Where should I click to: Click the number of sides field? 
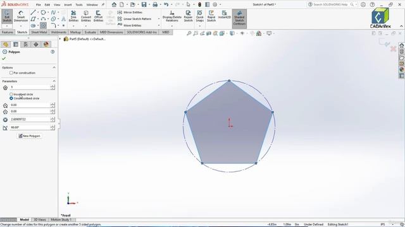30,87
